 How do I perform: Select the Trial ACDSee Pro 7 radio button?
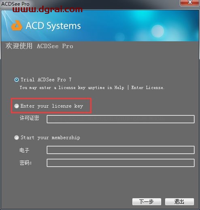pos(17,80)
